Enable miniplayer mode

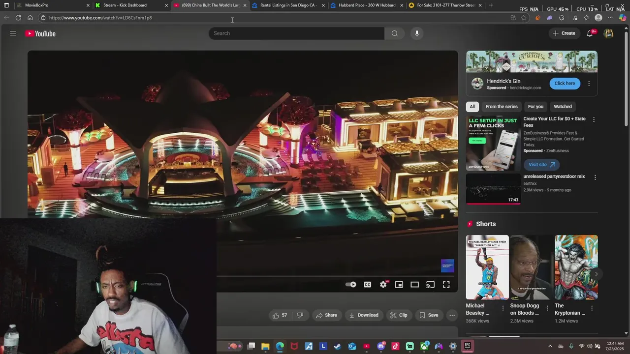399,285
